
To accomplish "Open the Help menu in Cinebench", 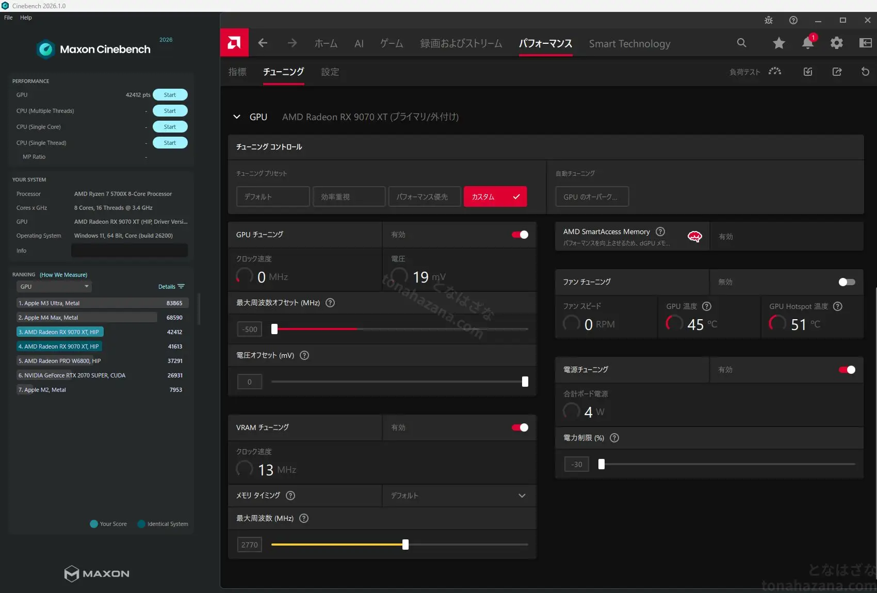I will [26, 18].
